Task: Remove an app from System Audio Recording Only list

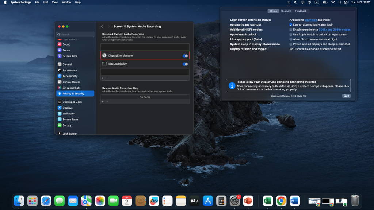Action: click(107, 102)
